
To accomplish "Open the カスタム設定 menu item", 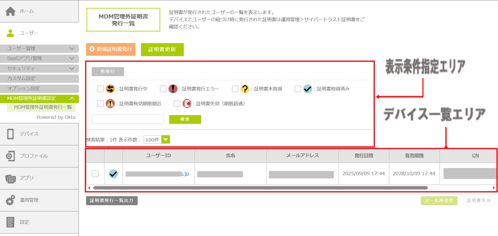I will [x=39, y=79].
